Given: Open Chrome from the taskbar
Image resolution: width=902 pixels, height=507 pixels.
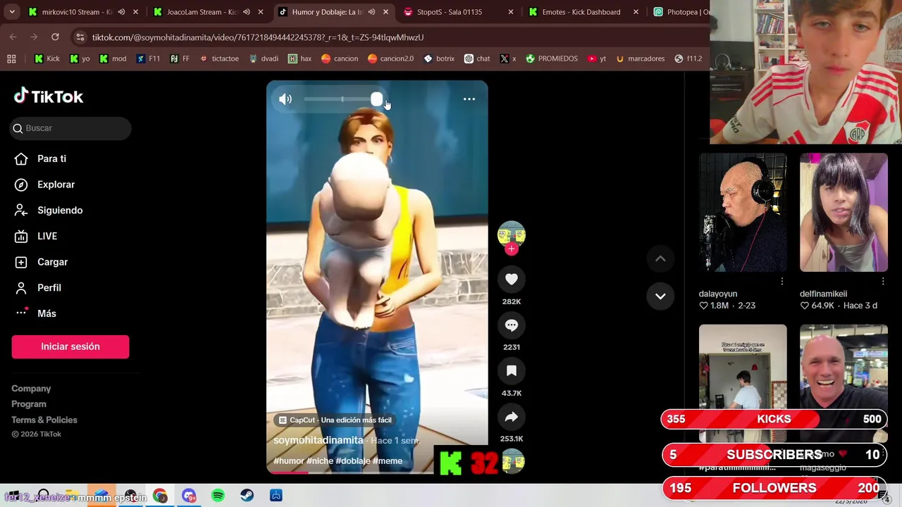Looking at the screenshot, I should pyautogui.click(x=160, y=496).
